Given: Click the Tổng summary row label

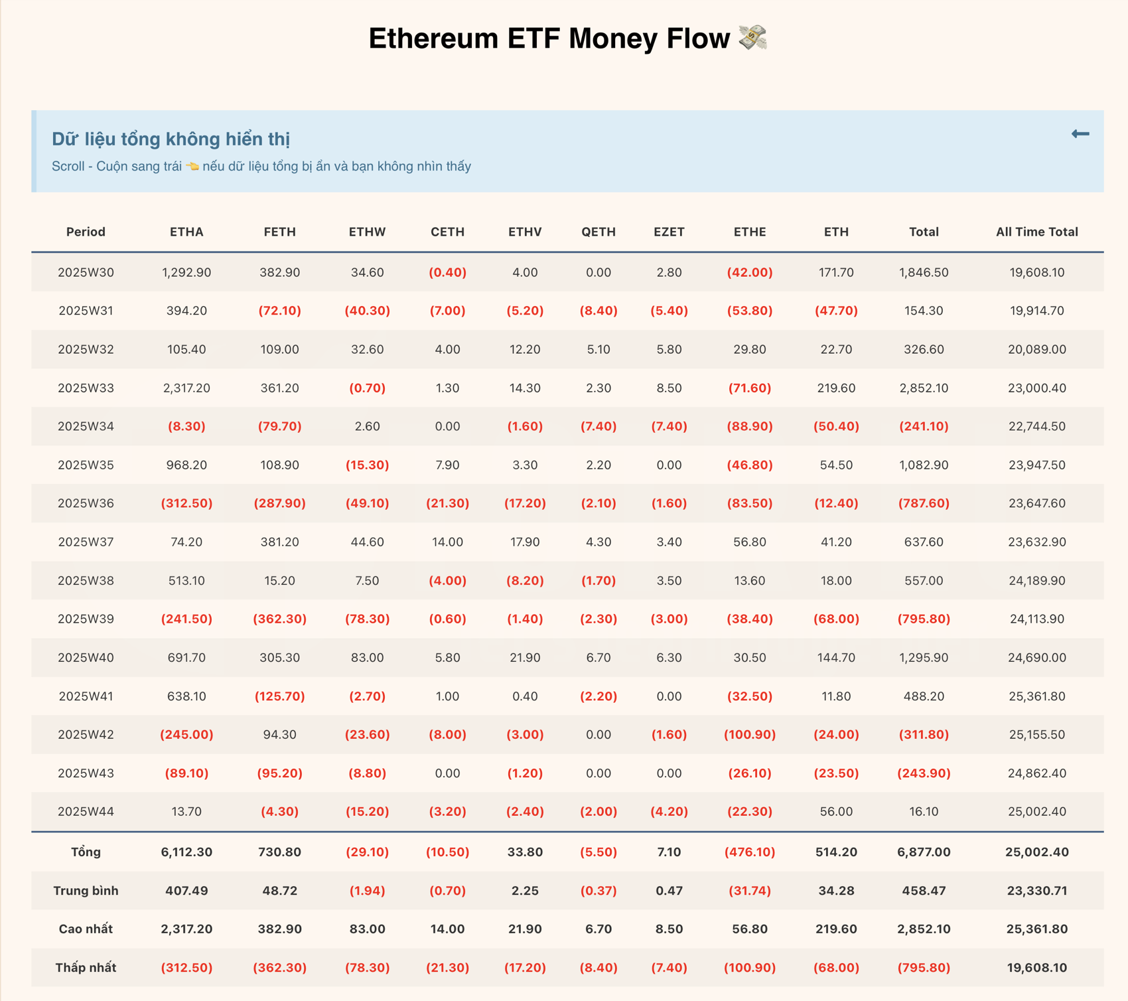Looking at the screenshot, I should (86, 852).
